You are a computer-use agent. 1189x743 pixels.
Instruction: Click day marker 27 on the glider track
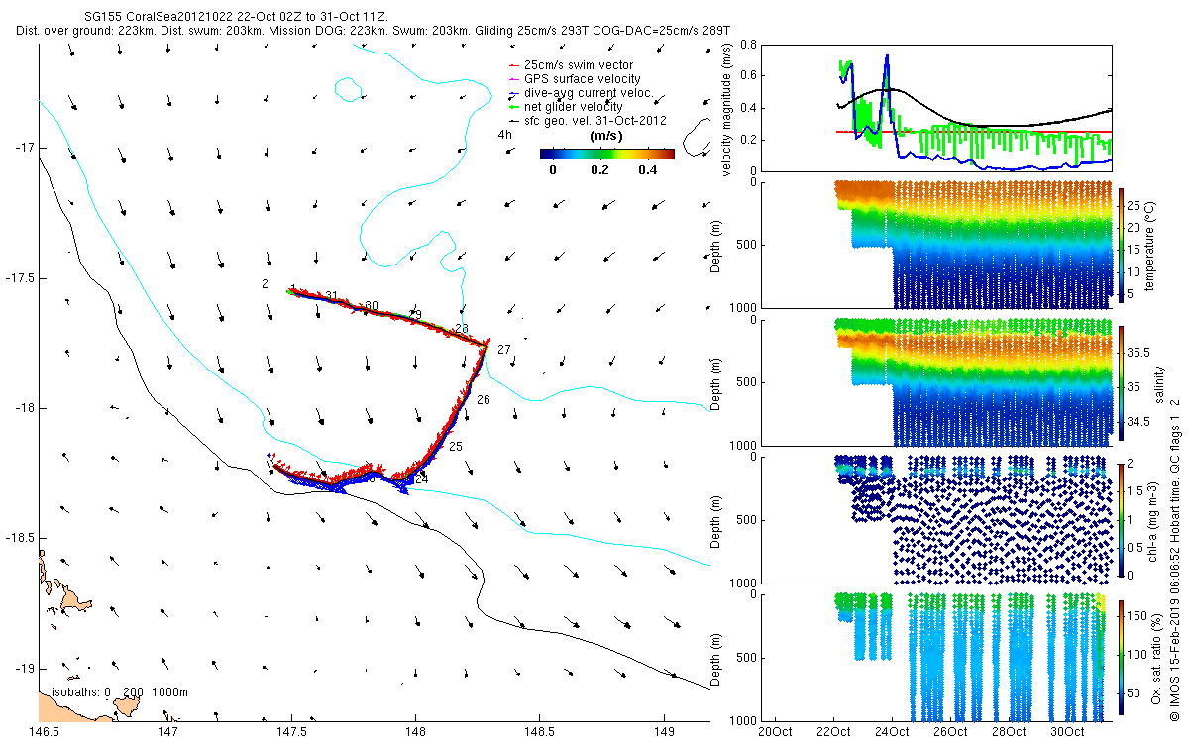click(x=504, y=350)
